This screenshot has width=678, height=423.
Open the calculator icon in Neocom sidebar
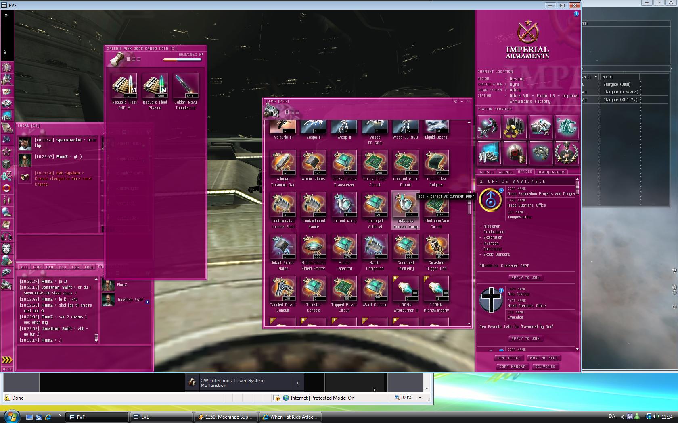7,261
